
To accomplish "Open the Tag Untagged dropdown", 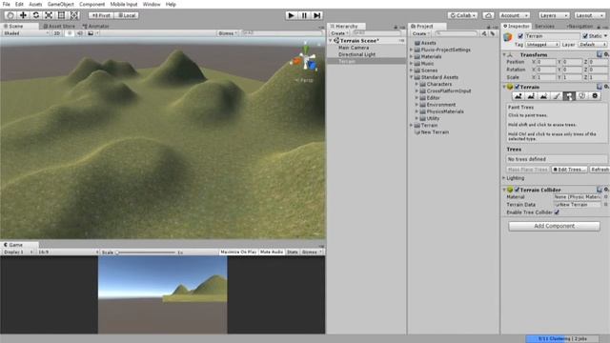I will 542,45.
